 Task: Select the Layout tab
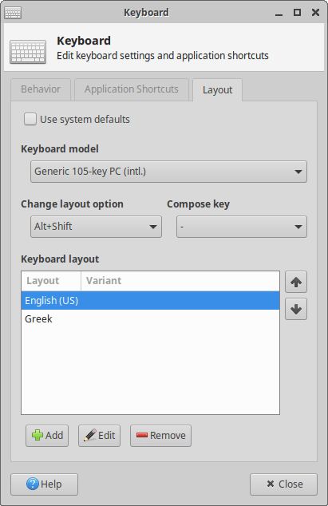click(218, 89)
